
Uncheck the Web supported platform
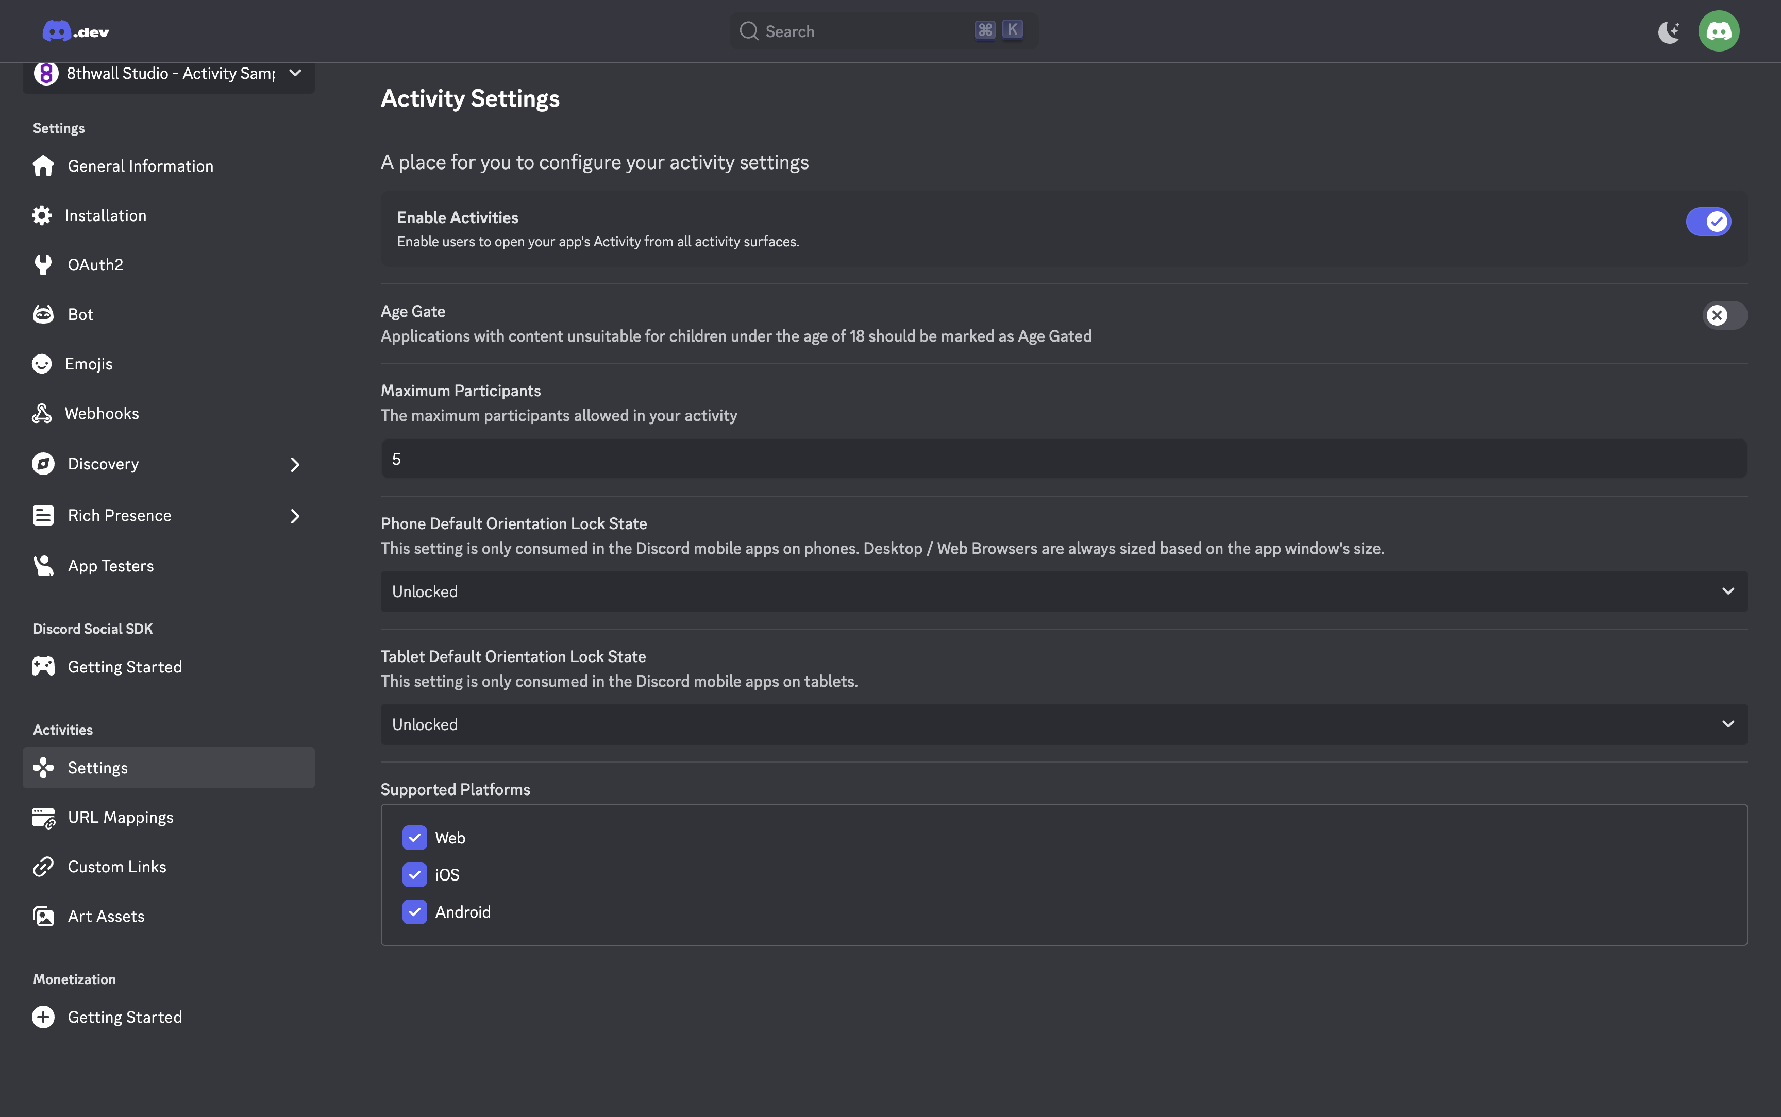(x=414, y=838)
